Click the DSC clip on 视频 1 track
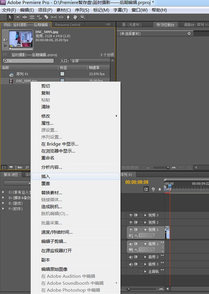 pos(167,233)
